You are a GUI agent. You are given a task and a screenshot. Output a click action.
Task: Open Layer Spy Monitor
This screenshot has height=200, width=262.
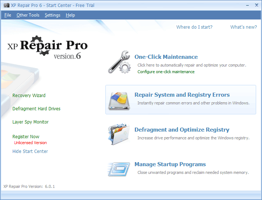point(30,122)
